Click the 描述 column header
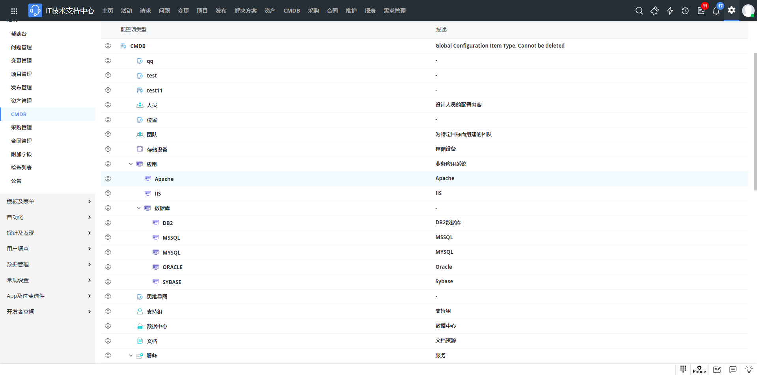 (x=441, y=30)
